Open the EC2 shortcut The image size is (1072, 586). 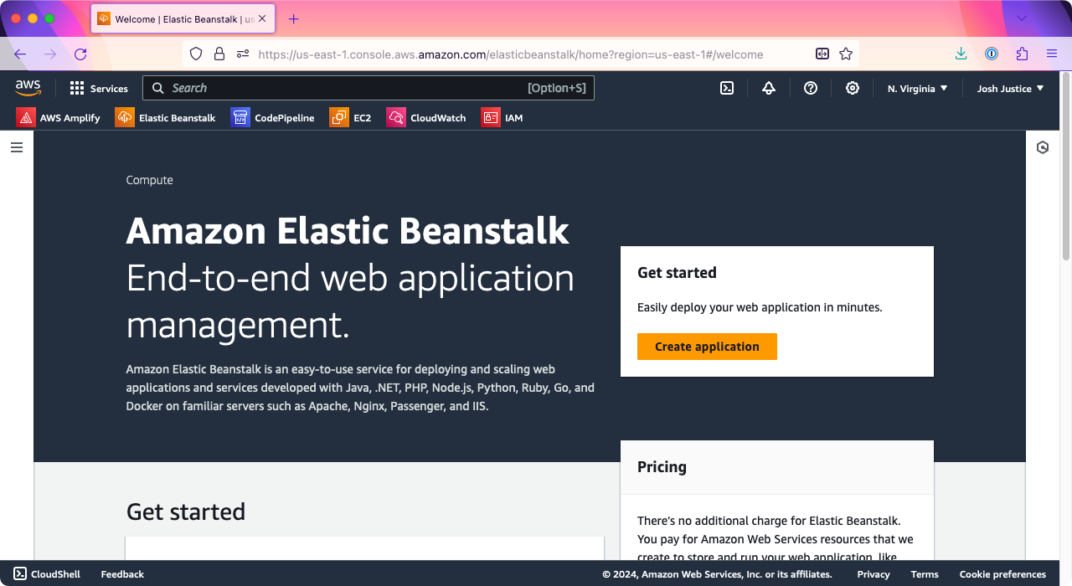350,118
